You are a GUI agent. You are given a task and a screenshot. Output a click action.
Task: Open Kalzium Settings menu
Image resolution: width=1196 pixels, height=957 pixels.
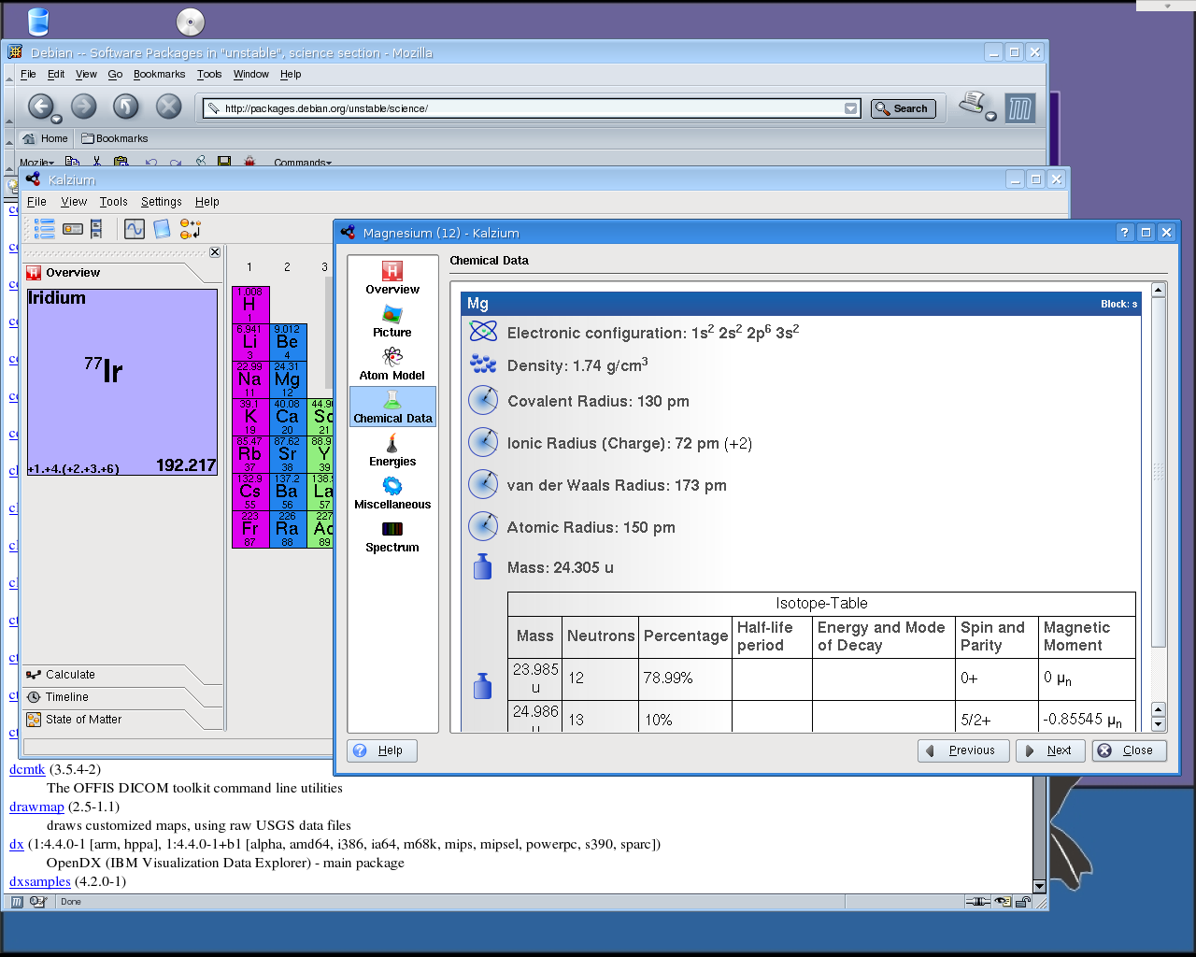click(161, 202)
